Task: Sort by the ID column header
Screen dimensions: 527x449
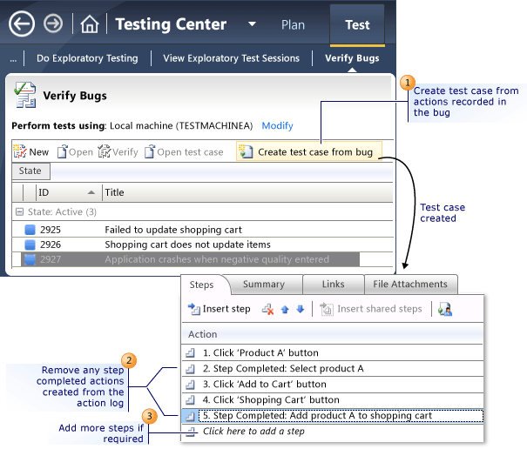Action: tap(67, 192)
